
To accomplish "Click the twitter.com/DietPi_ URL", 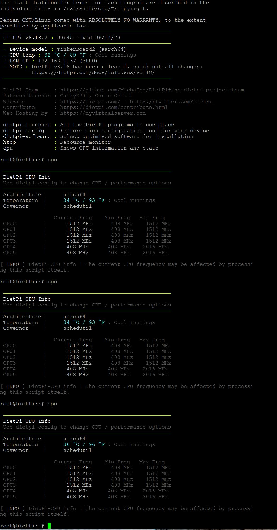I will 173,101.
